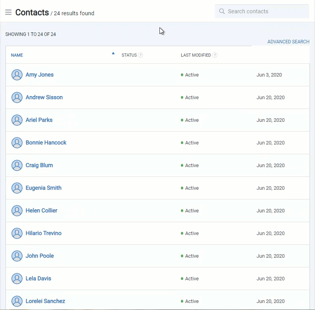Image resolution: width=315 pixels, height=310 pixels.
Task: Click Jun 20, 2020 in Bonnie Hancock row
Action: [x=271, y=143]
